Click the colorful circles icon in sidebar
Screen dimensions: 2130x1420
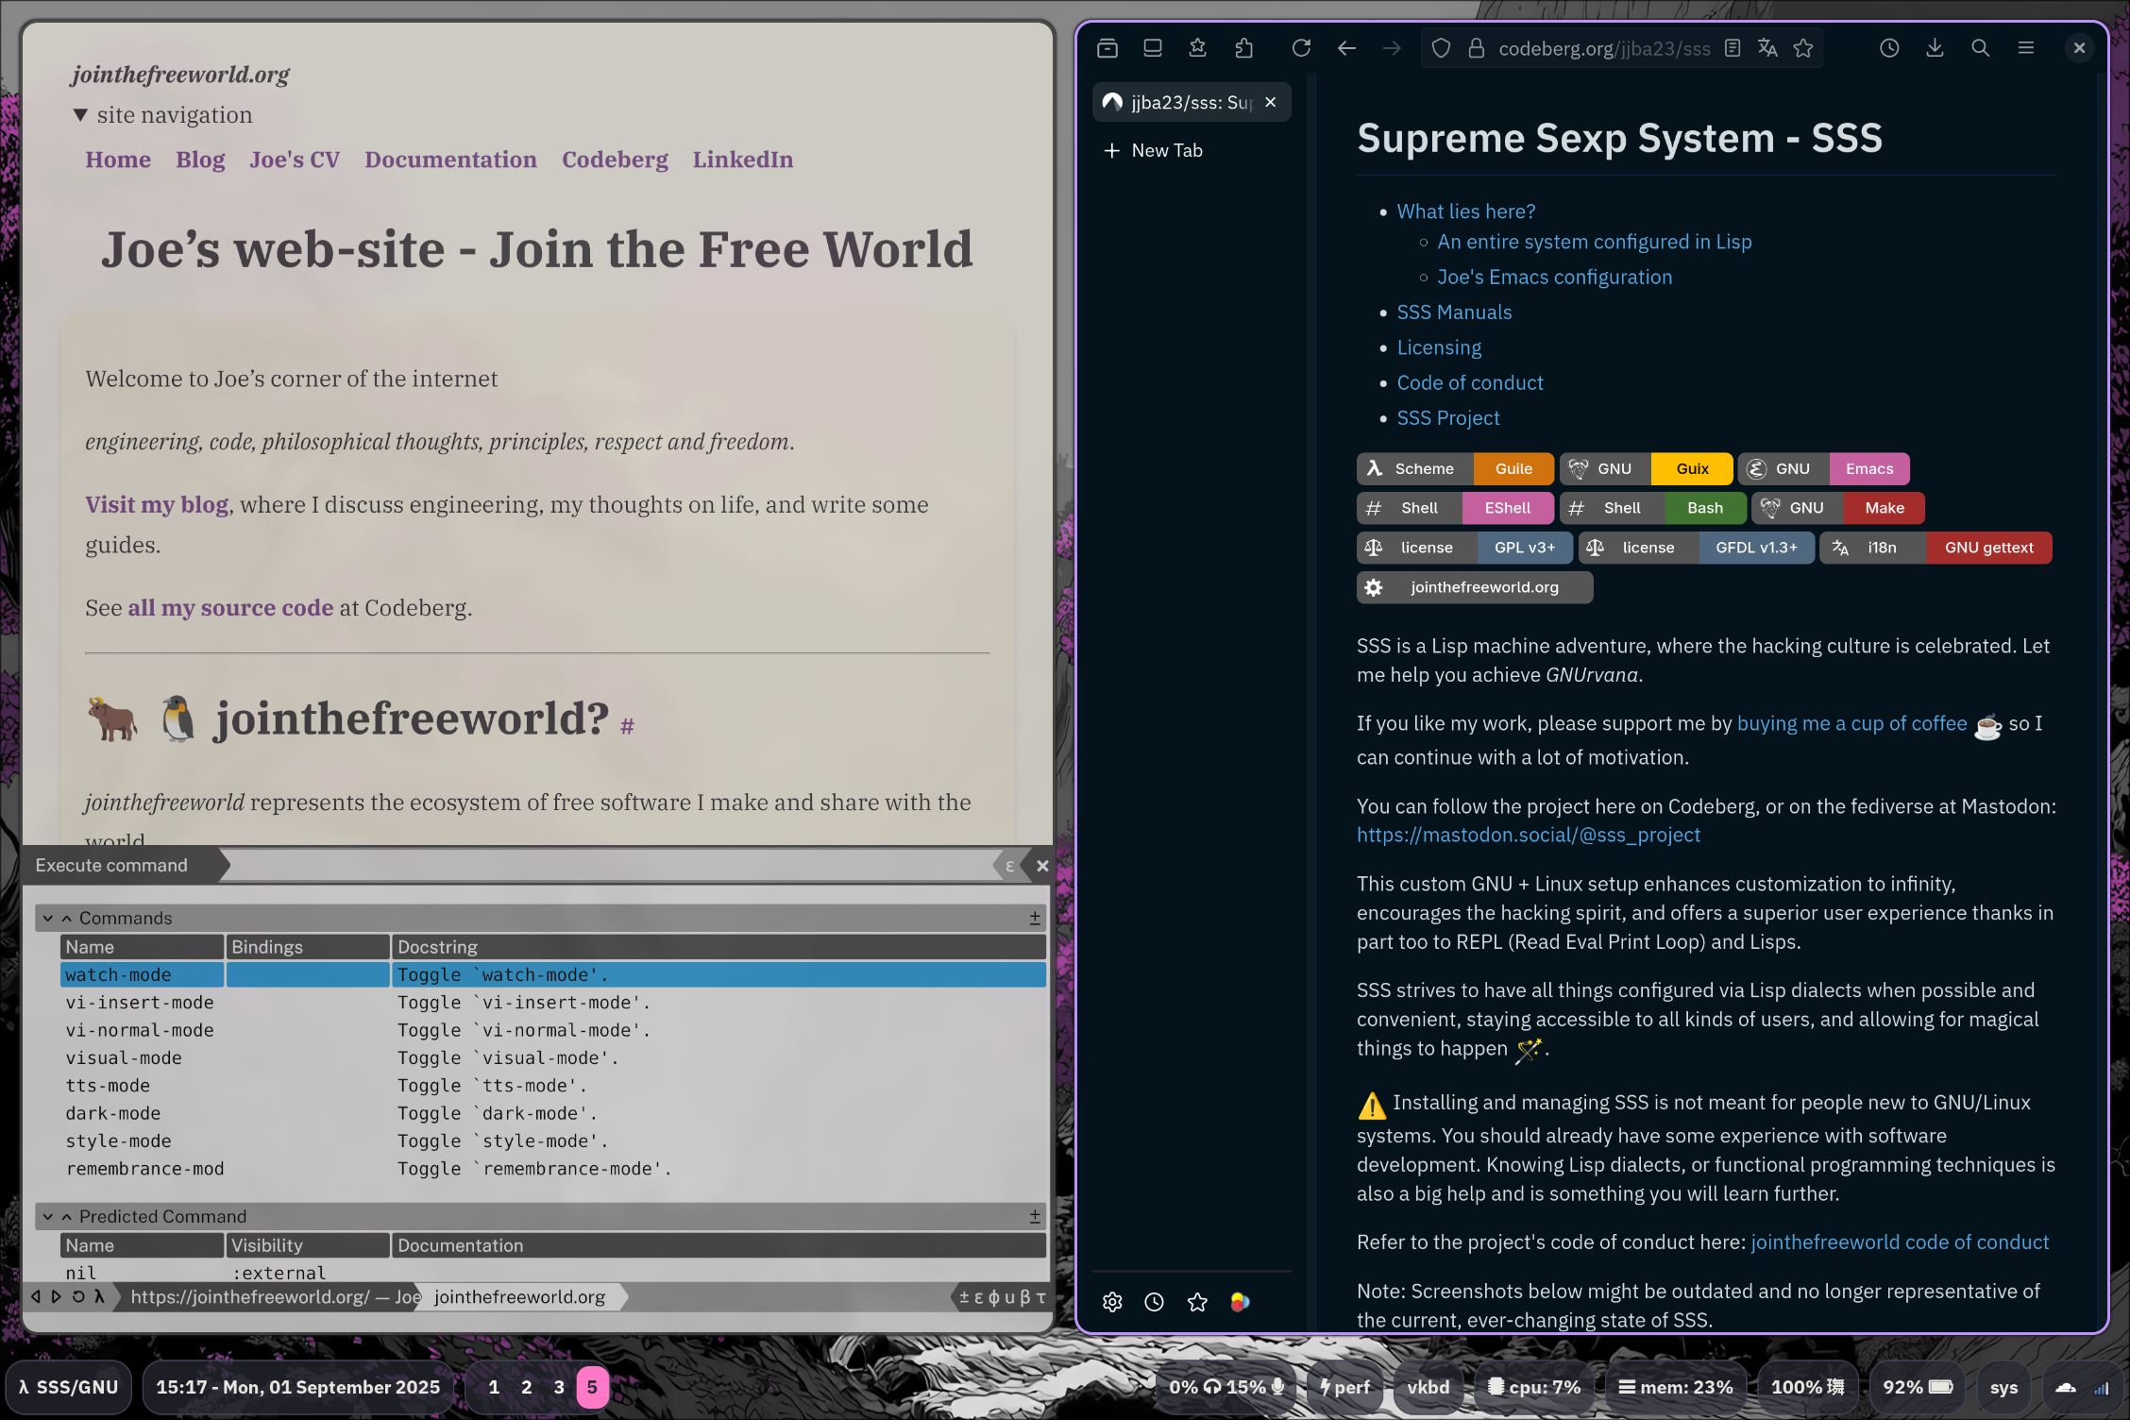click(1240, 1302)
